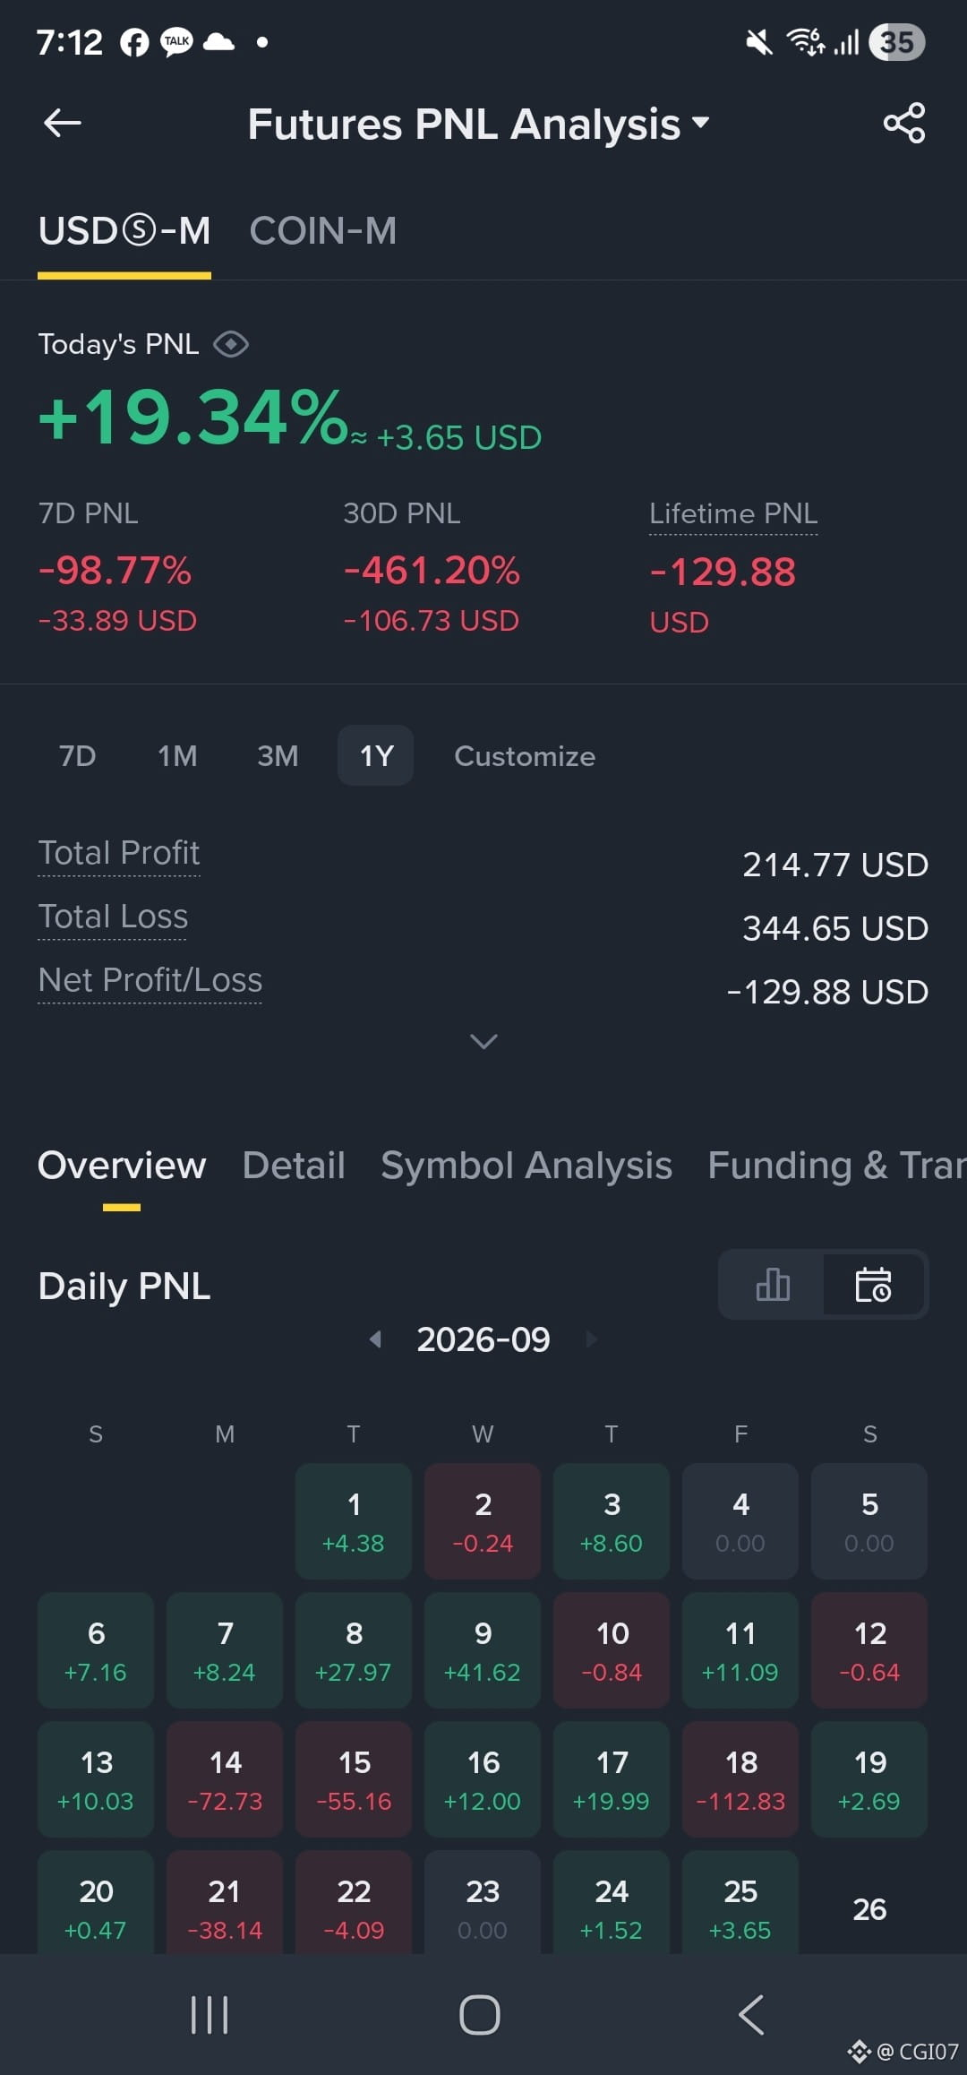The width and height of the screenshot is (967, 2075).
Task: Tap the Android home button
Action: tap(480, 2015)
